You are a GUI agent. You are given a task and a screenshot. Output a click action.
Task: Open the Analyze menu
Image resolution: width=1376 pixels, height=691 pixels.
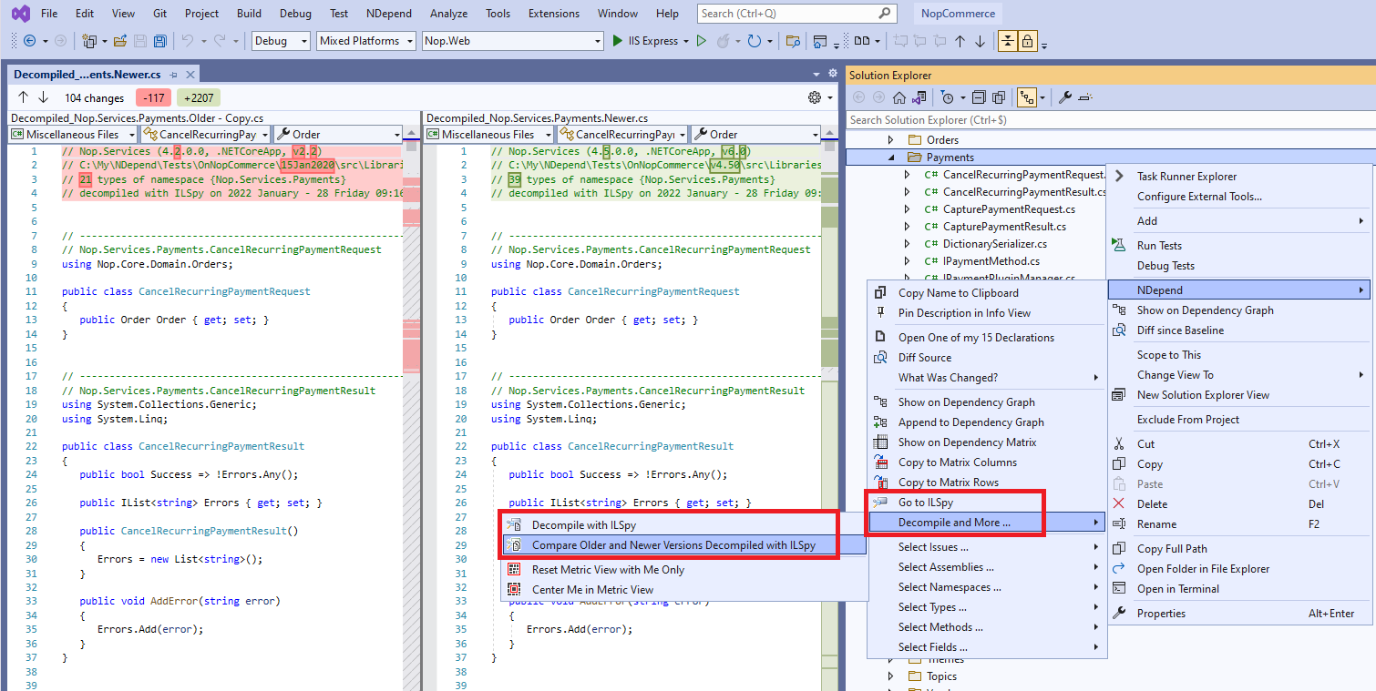click(448, 14)
